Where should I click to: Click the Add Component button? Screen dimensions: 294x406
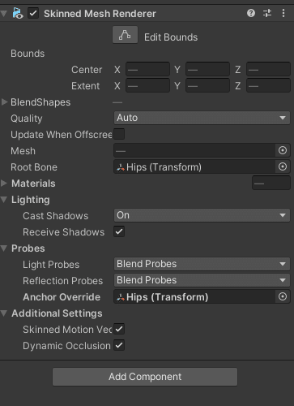click(x=145, y=377)
